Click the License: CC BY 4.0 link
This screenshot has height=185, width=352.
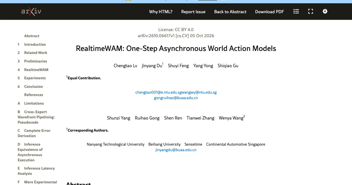[176, 29]
